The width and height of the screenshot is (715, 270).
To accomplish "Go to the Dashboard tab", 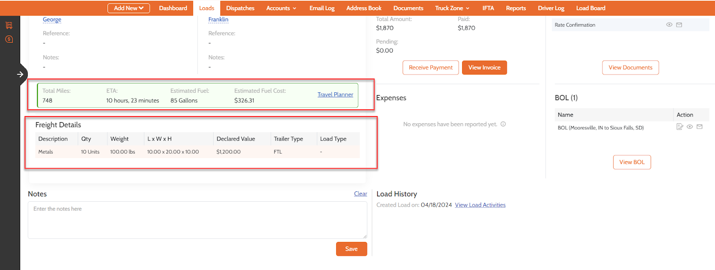I will point(173,8).
